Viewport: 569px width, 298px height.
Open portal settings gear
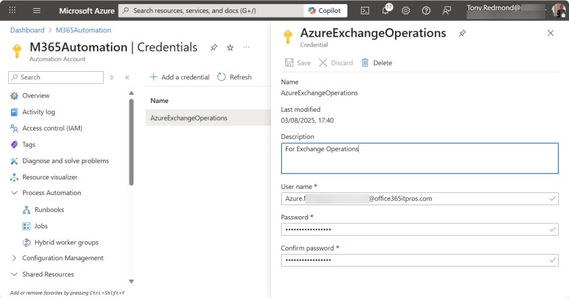click(x=406, y=11)
